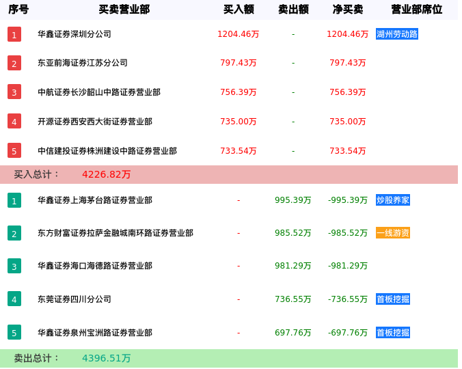Open 华鑫证券海口海德路证券营业部 branch
The width and height of the screenshot is (462, 369).
(95, 266)
